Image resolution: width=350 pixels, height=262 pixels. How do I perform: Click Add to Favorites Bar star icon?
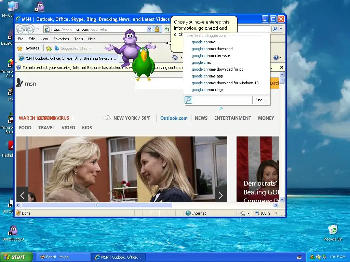point(49,48)
